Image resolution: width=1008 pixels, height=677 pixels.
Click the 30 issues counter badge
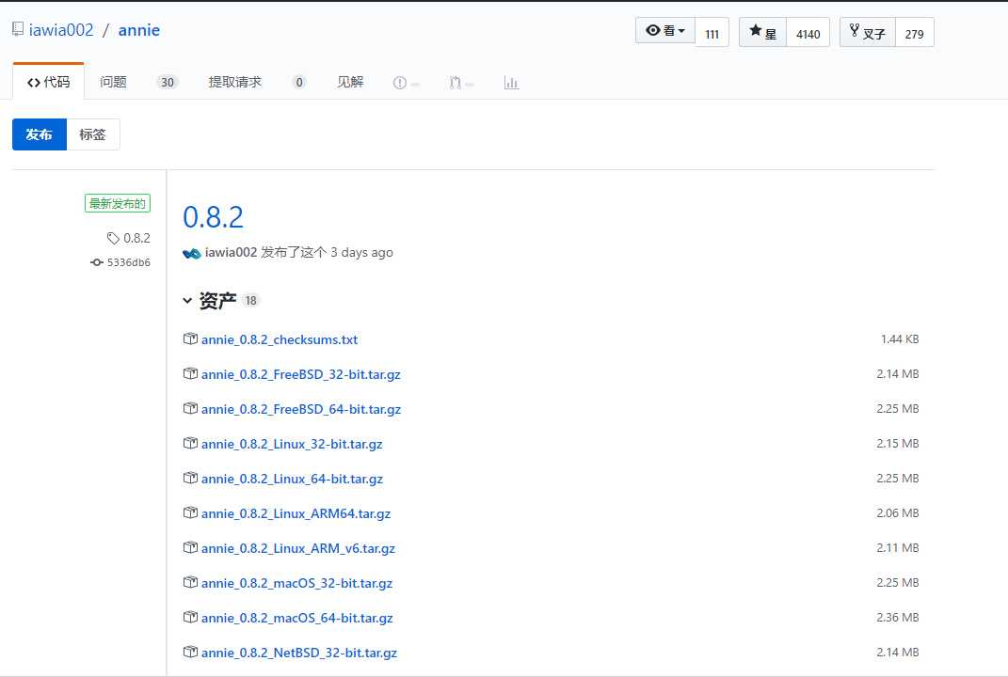pos(168,82)
